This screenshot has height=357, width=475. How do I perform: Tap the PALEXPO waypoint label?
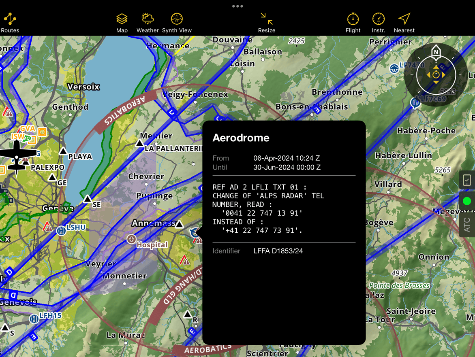47,167
